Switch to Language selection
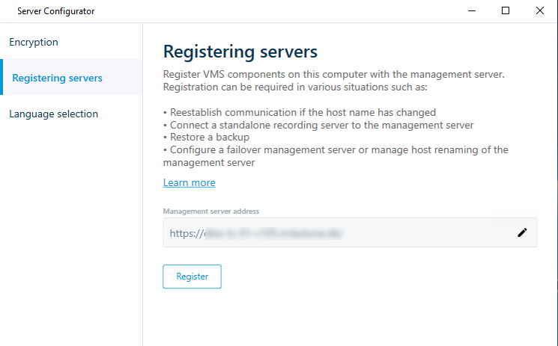Viewport: 558px width, 346px height. point(53,114)
